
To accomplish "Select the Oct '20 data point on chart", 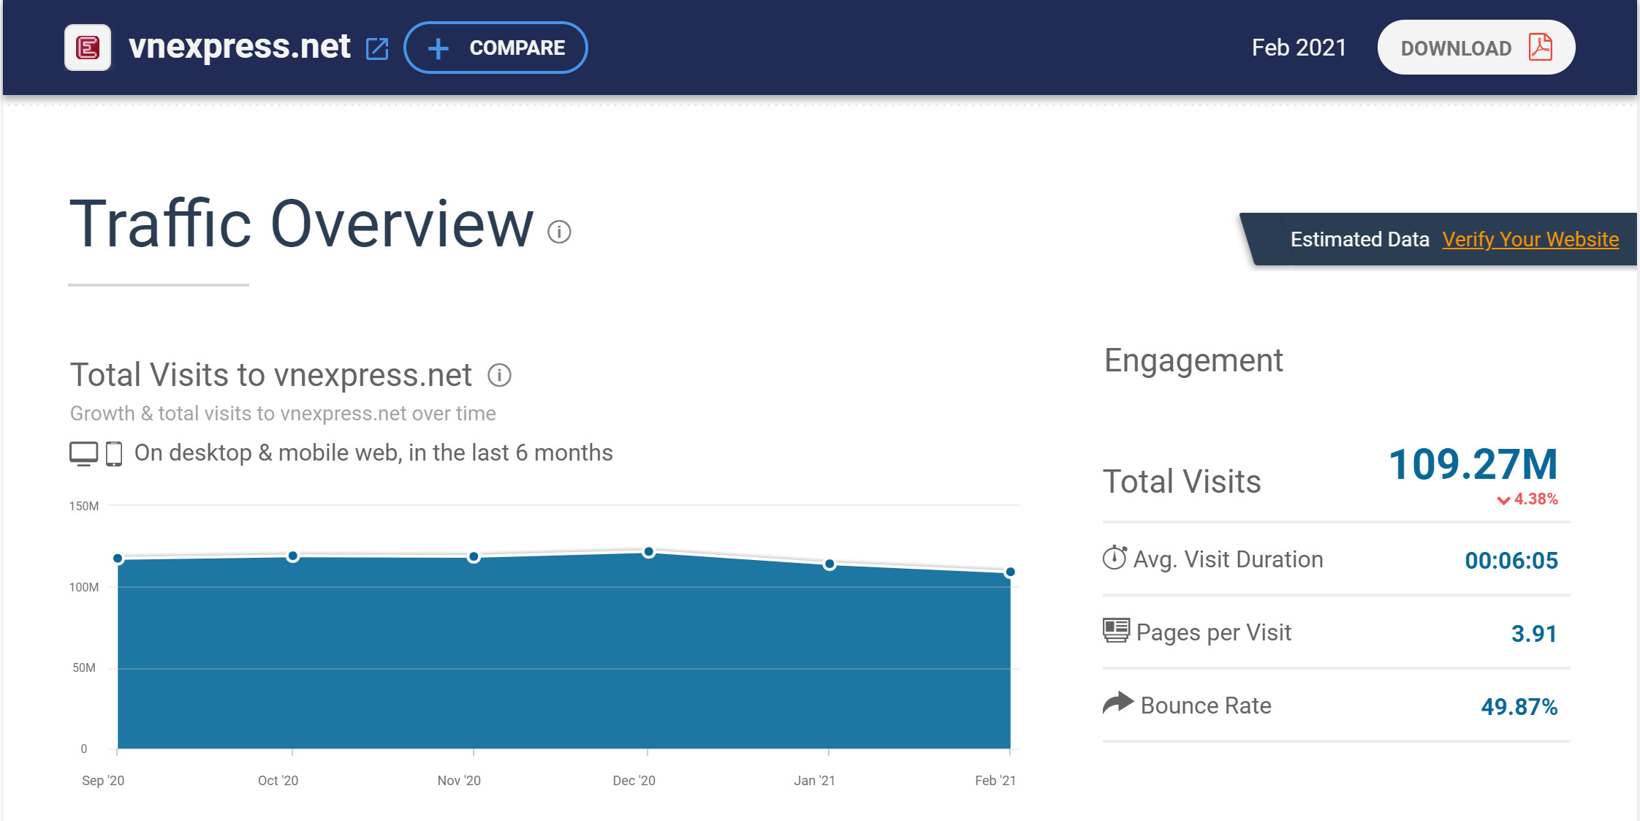I will point(292,556).
